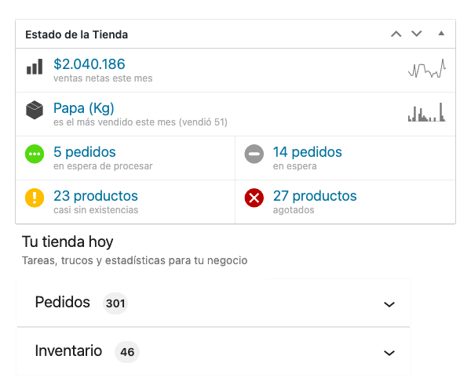Toggle the Estado de la Tienda panel
471x392 pixels.
[x=440, y=34]
